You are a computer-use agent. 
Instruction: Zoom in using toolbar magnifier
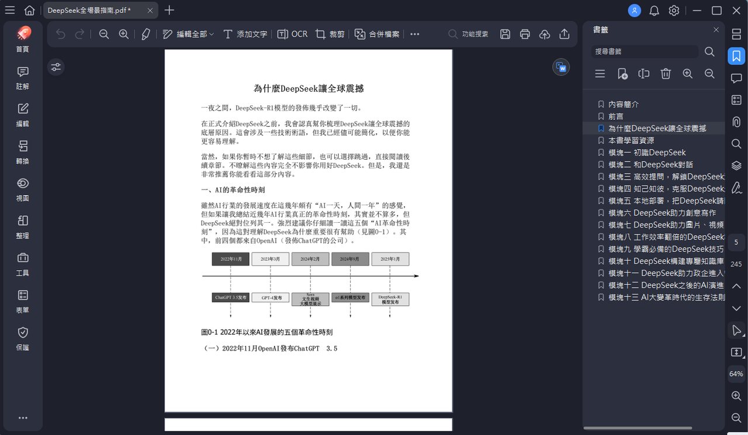(x=124, y=34)
